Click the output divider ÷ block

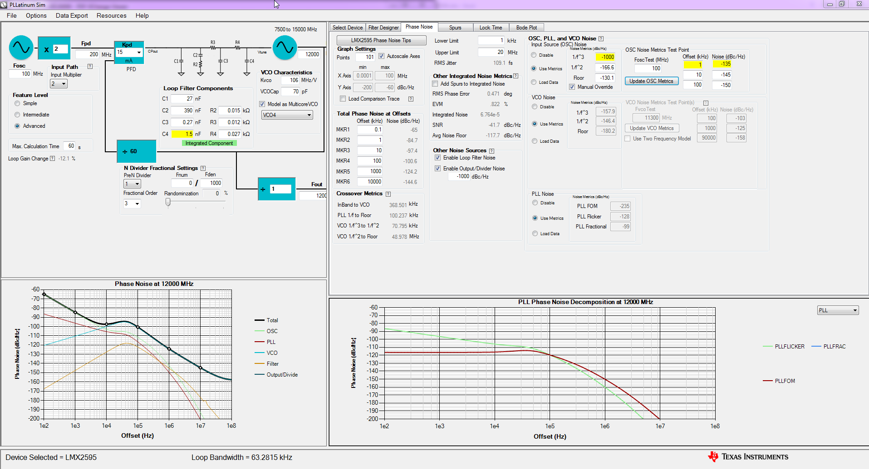click(276, 189)
